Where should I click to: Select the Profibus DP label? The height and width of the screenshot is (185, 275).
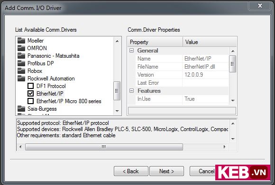40,63
